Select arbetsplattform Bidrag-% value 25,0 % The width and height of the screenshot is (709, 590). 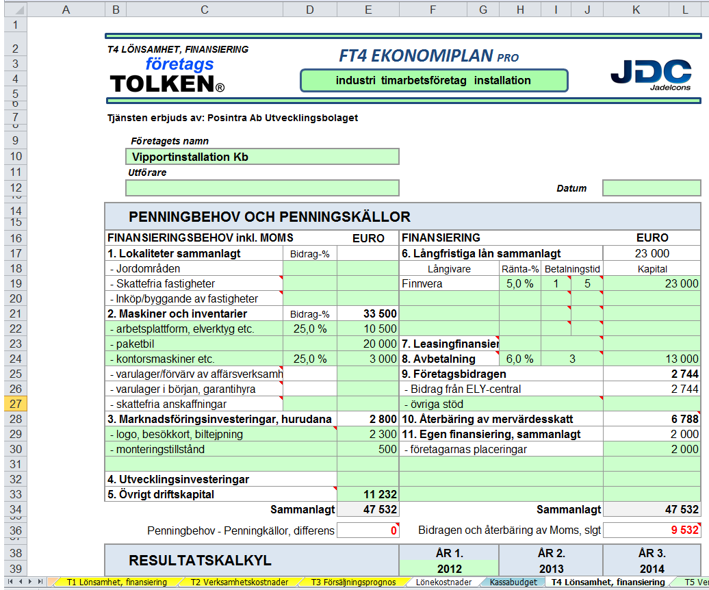click(x=310, y=329)
